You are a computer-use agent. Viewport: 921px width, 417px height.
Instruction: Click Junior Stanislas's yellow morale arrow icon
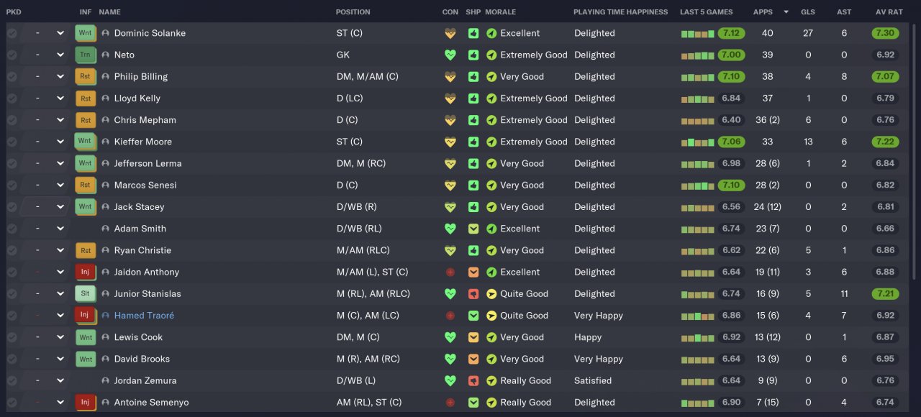491,294
